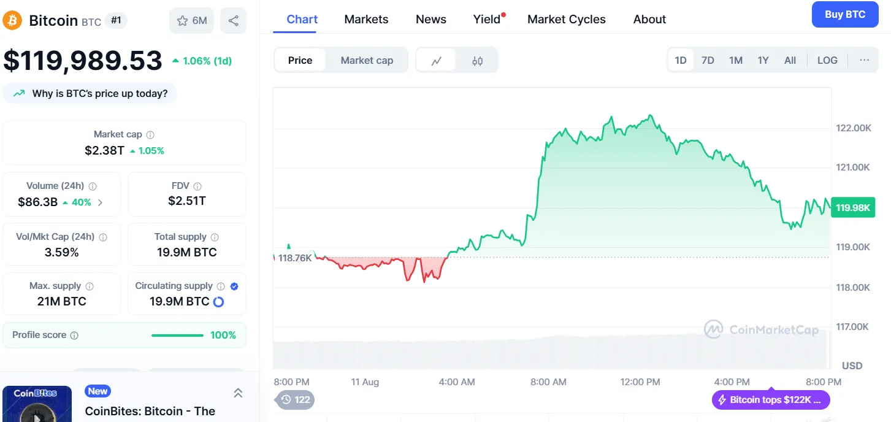Open the more chart options ellipsis
This screenshot has height=422, width=891.
(x=864, y=60)
